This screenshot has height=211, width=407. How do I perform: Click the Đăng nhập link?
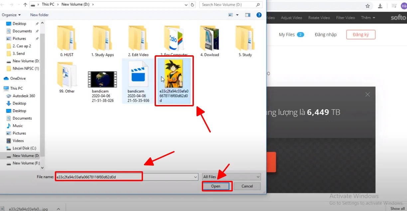pyautogui.click(x=326, y=34)
